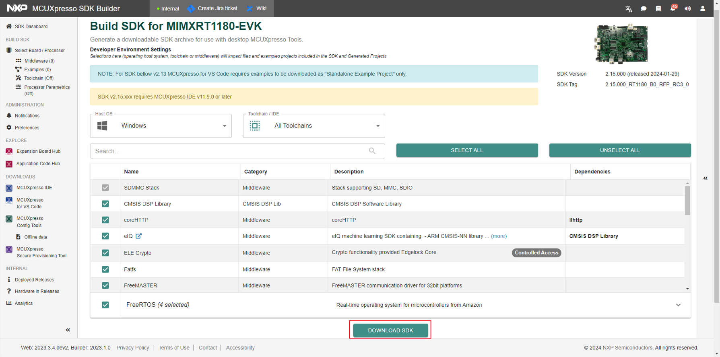The width and height of the screenshot is (720, 357).
Task: Uncheck the FreeRTOS group checkbox
Action: tap(105, 305)
